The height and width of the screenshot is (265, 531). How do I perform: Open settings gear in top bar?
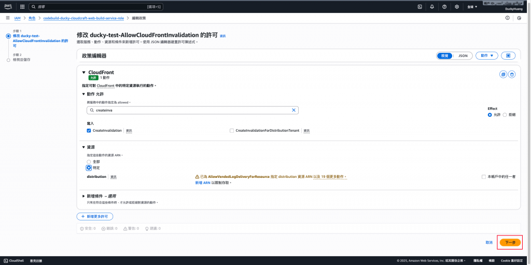pyautogui.click(x=457, y=6)
